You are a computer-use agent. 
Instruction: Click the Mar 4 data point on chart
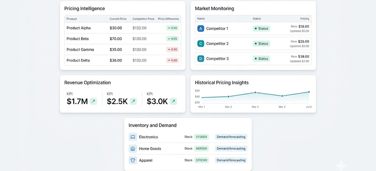(x=282, y=96)
